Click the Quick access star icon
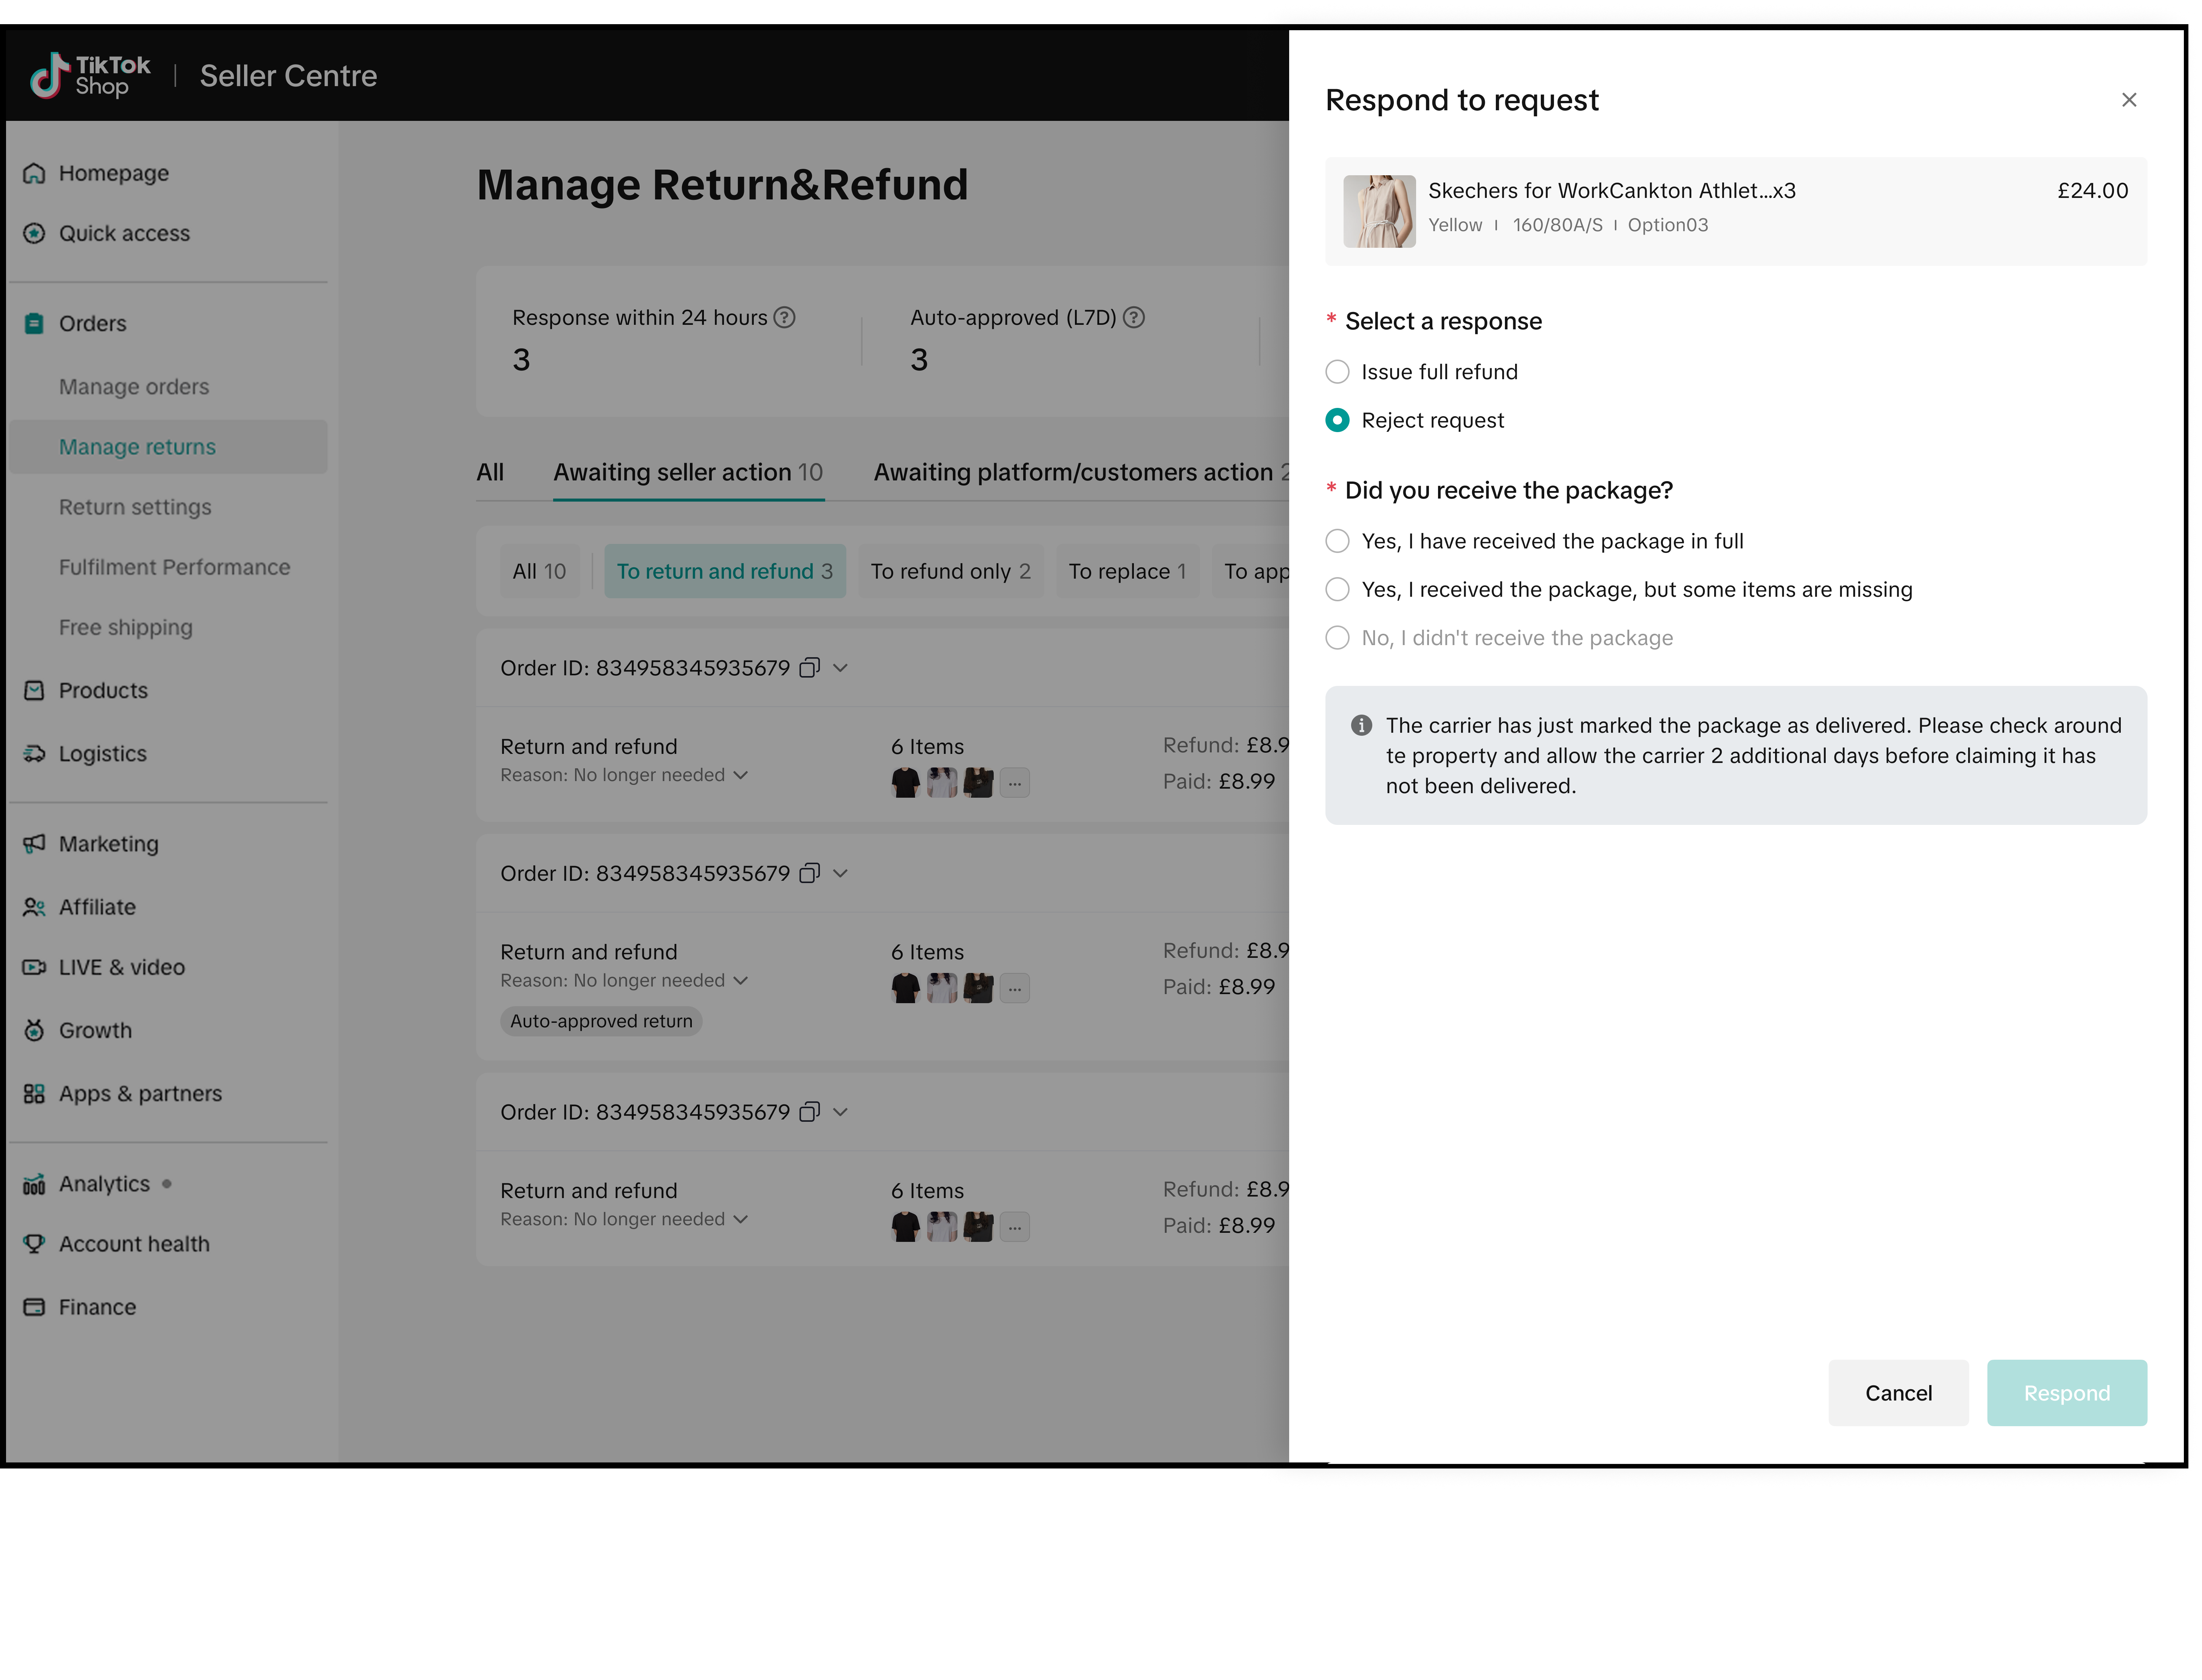Viewport: 2202px width, 1680px height. [34, 233]
